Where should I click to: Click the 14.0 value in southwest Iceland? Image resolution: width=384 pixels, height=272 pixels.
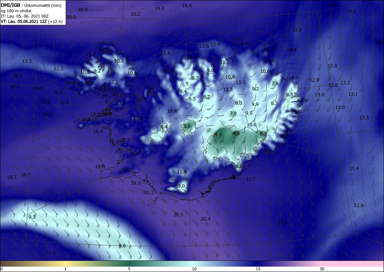click(x=134, y=153)
